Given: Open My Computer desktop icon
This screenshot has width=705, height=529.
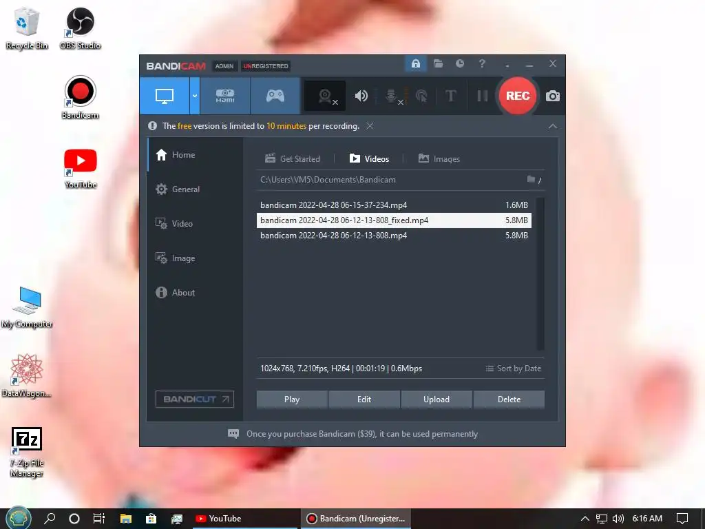Looking at the screenshot, I should (x=27, y=307).
